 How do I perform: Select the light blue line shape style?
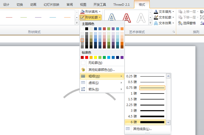pos(53,17)
